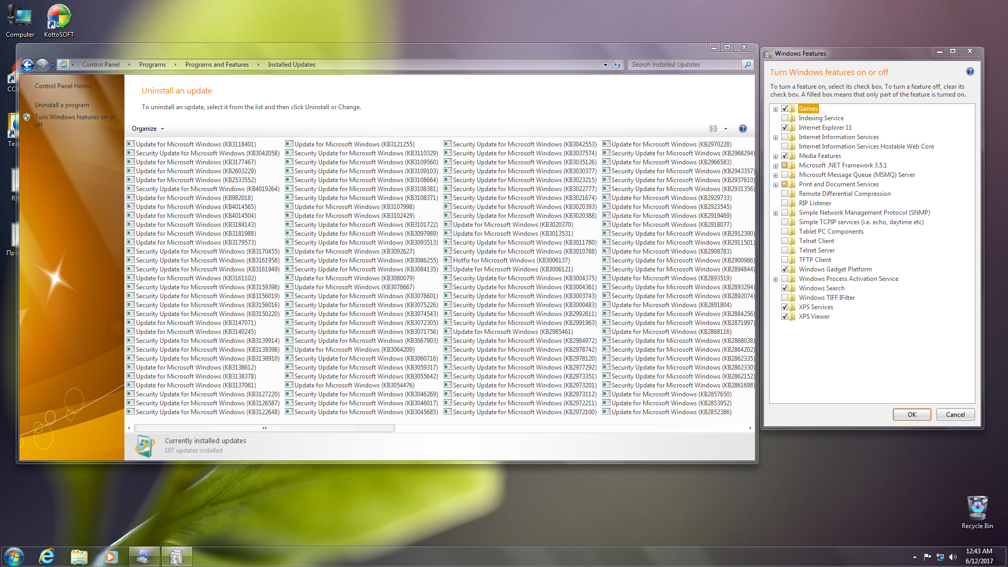The image size is (1008, 567).
Task: Click Control Panel in the breadcrumb path
Action: [x=101, y=65]
